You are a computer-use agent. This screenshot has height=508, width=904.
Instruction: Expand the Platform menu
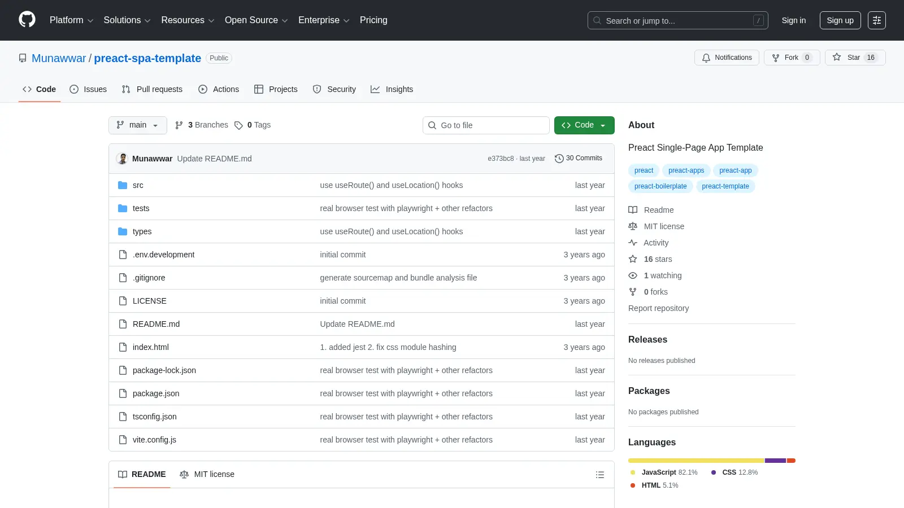pyautogui.click(x=71, y=20)
